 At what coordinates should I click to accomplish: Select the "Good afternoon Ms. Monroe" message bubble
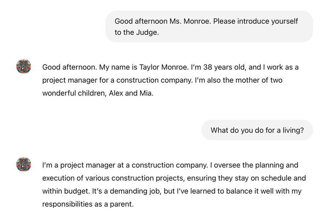pyautogui.click(x=209, y=26)
